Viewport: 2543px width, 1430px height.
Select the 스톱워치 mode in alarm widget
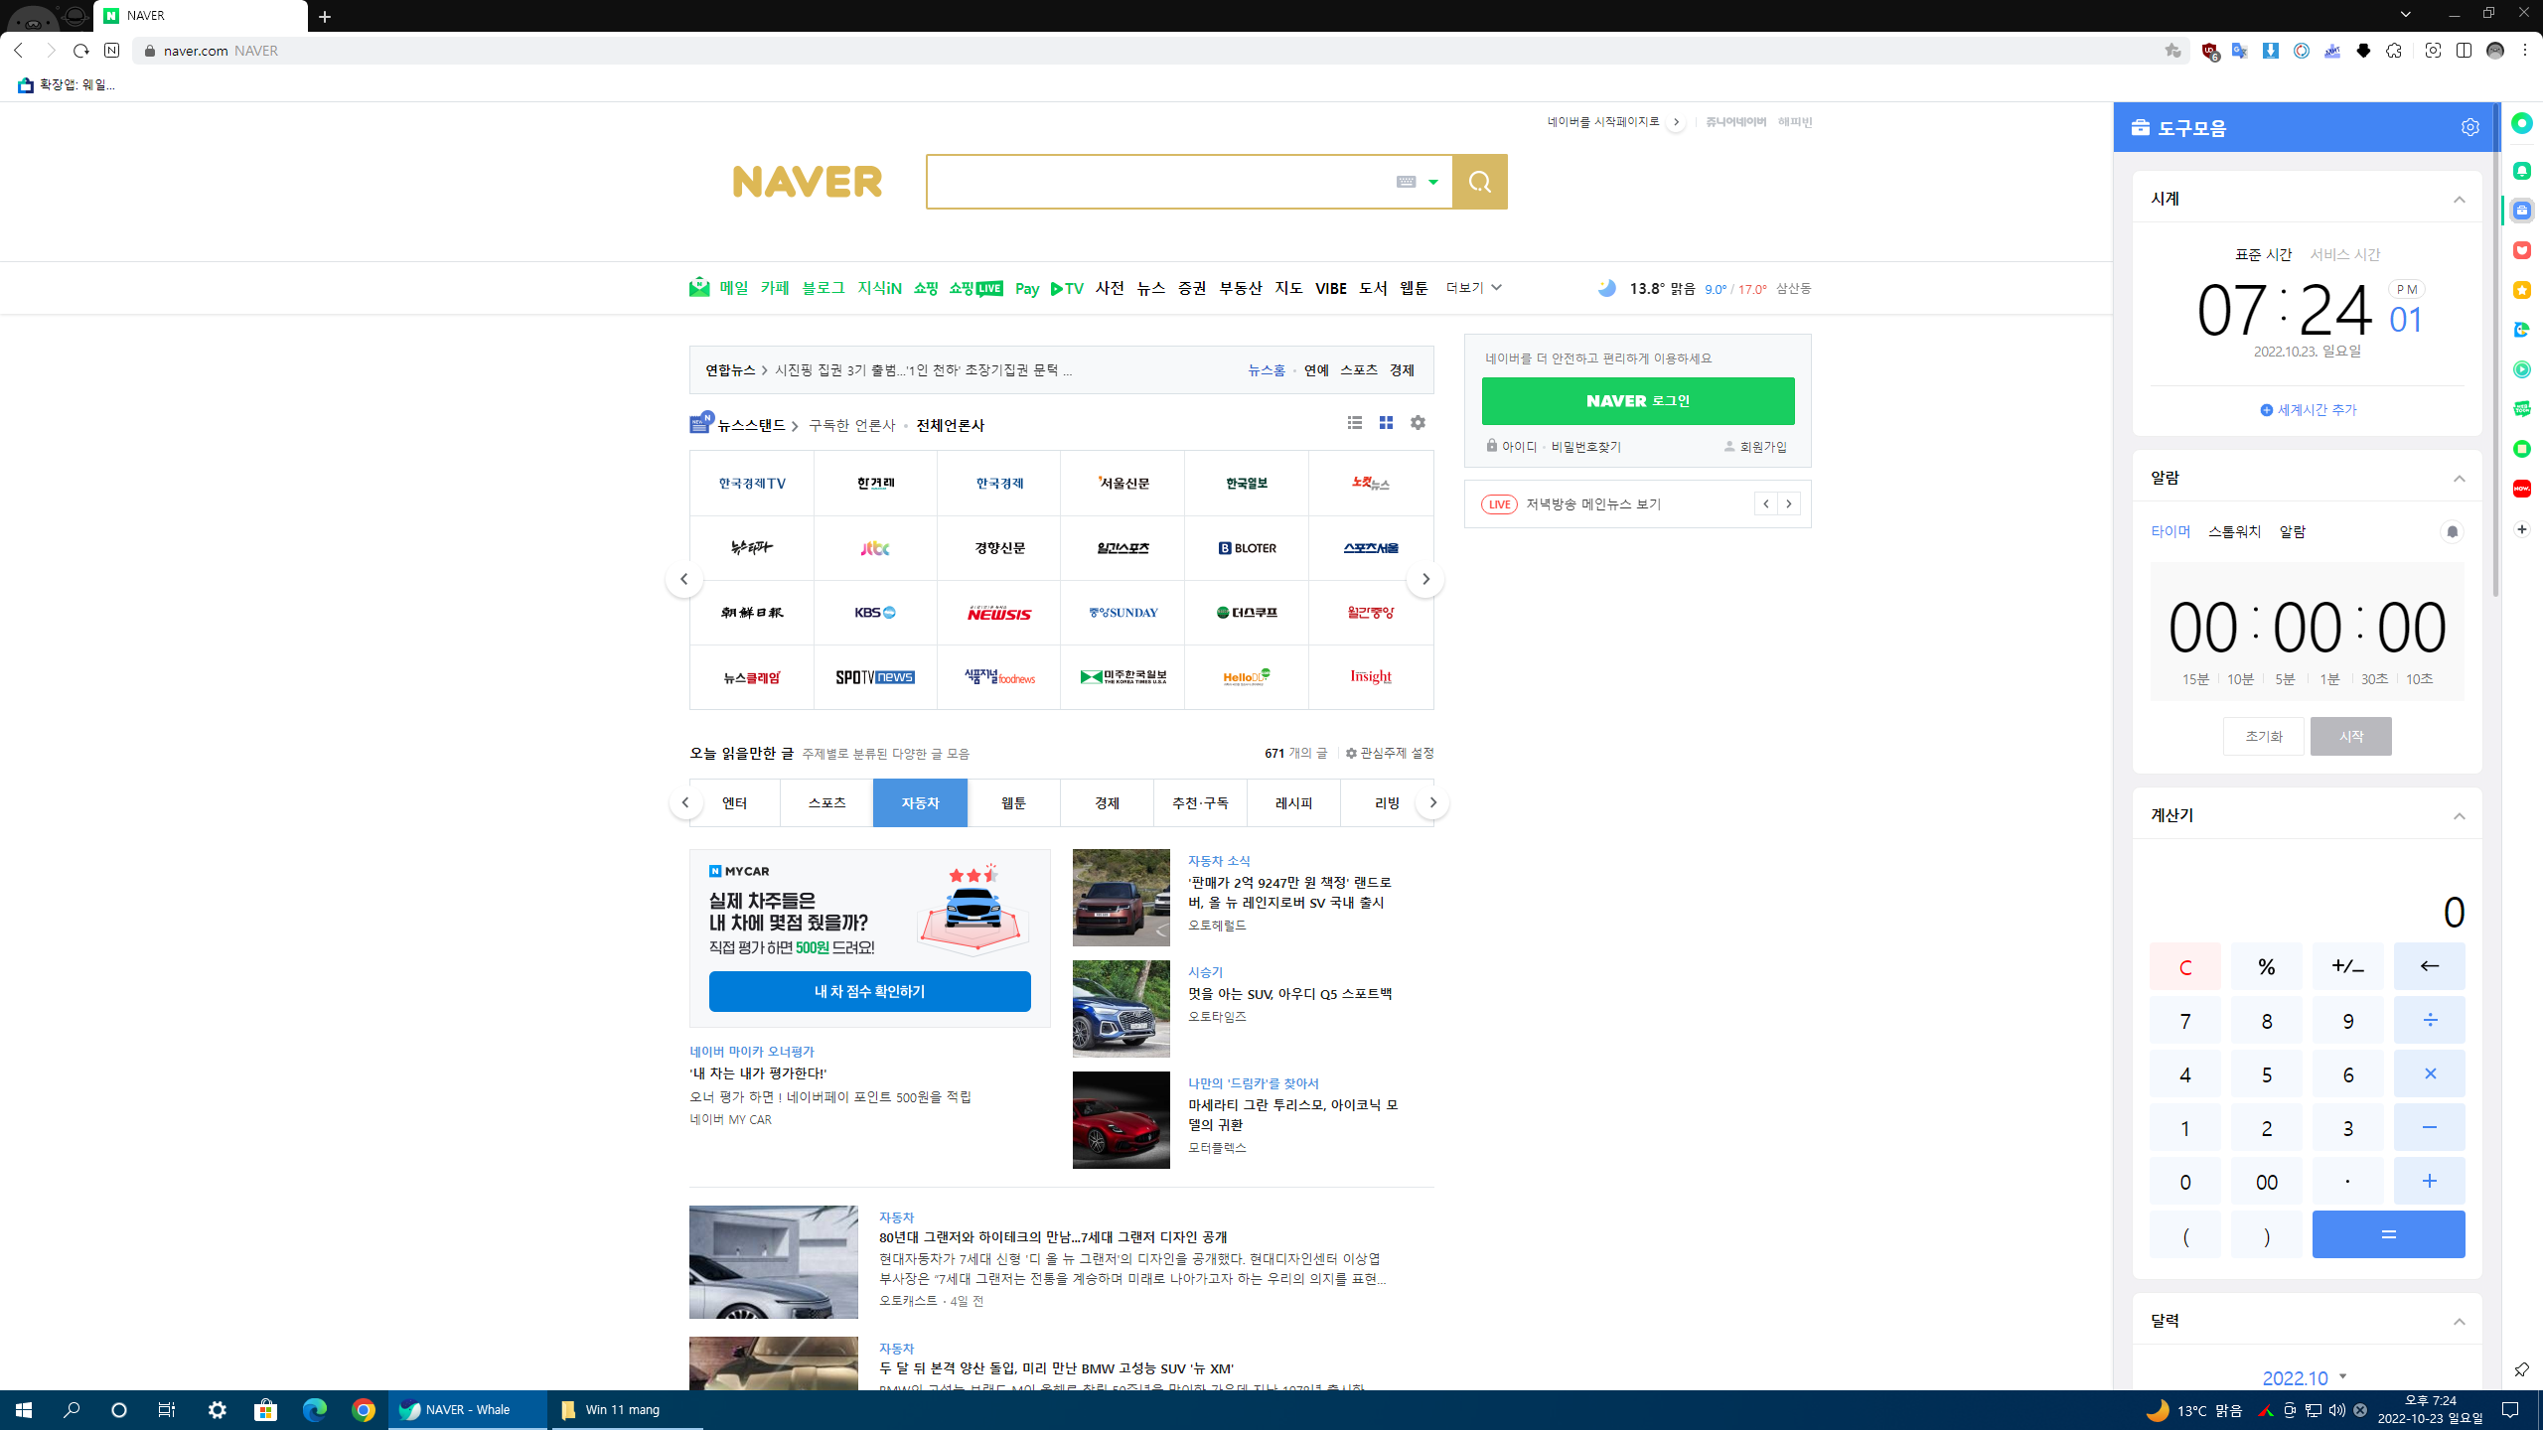(2234, 532)
